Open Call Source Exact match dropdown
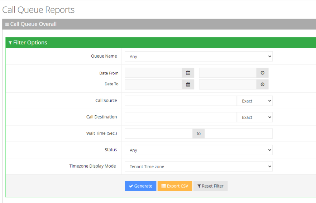 254,101
